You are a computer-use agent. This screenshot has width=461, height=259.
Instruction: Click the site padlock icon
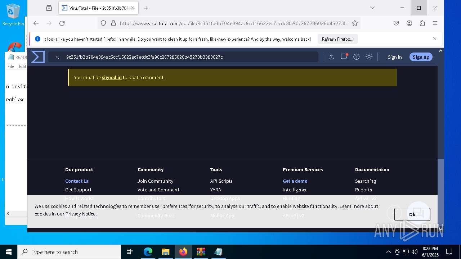[x=113, y=23]
